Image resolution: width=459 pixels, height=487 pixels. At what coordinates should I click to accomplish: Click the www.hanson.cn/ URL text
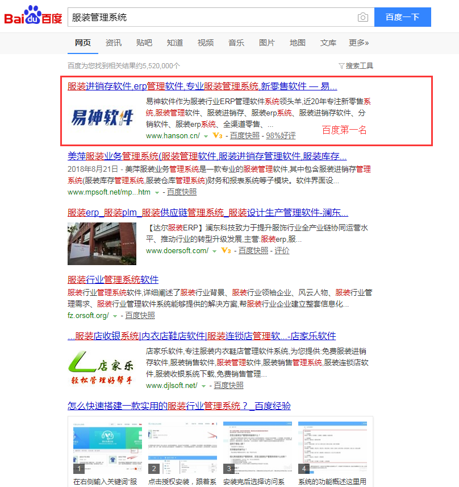point(173,136)
